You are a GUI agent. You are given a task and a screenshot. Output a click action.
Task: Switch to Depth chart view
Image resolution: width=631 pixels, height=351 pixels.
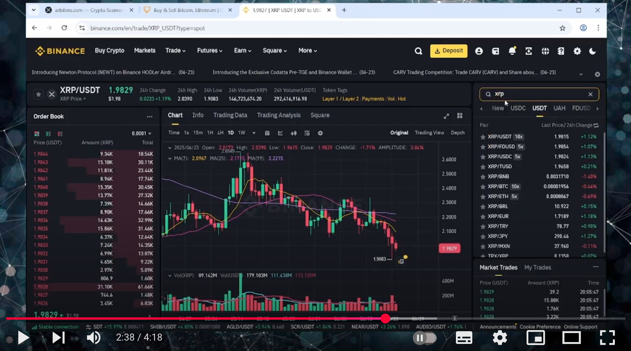click(x=458, y=133)
